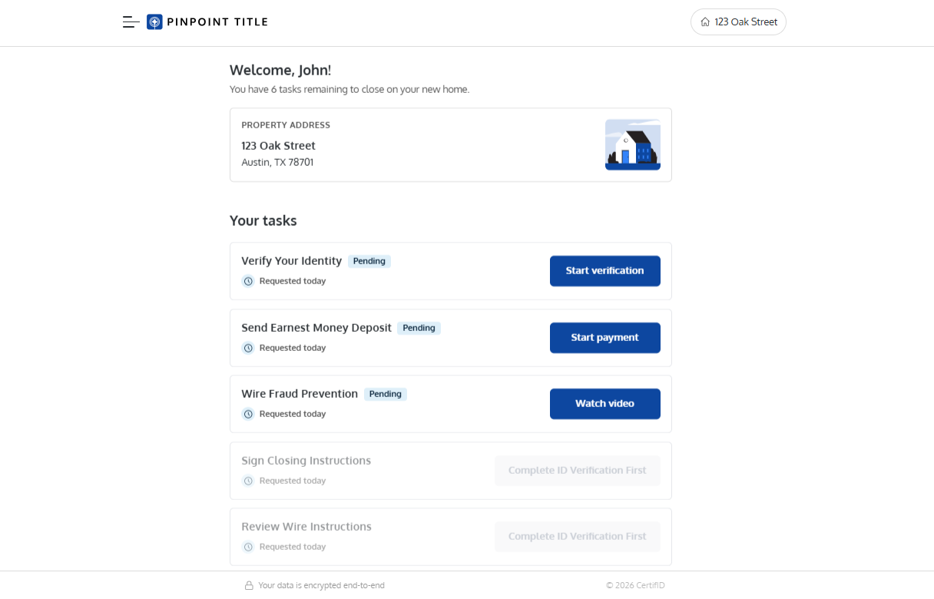934x599 pixels.
Task: Click the Your tasks heading
Action: [x=263, y=221]
